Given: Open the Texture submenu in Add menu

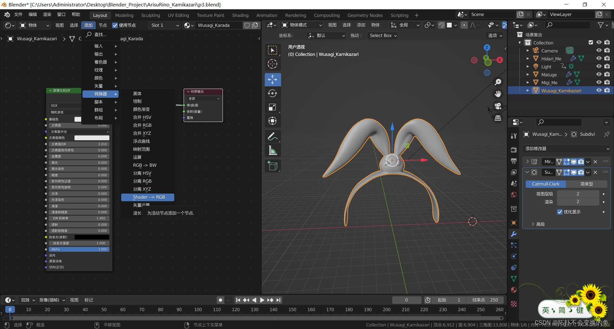Looking at the screenshot, I should pyautogui.click(x=101, y=70).
